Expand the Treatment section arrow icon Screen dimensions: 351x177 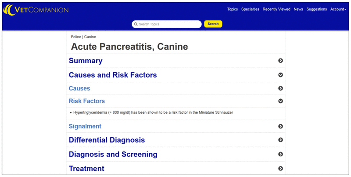pyautogui.click(x=280, y=168)
